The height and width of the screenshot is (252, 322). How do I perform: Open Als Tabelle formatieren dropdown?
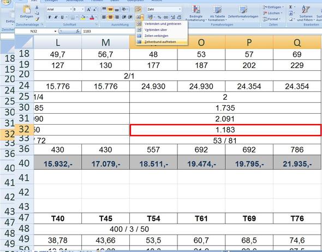tap(217, 13)
